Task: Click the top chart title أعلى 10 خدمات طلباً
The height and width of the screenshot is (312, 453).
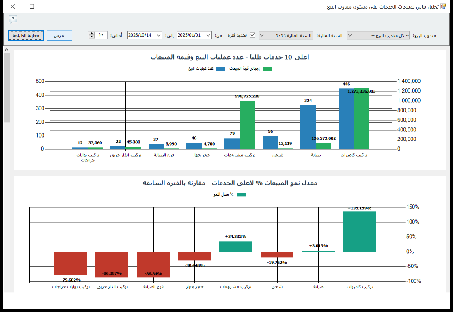Action: [230, 57]
